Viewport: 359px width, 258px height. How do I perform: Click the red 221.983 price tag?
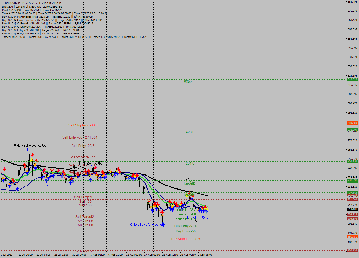pos(353,199)
